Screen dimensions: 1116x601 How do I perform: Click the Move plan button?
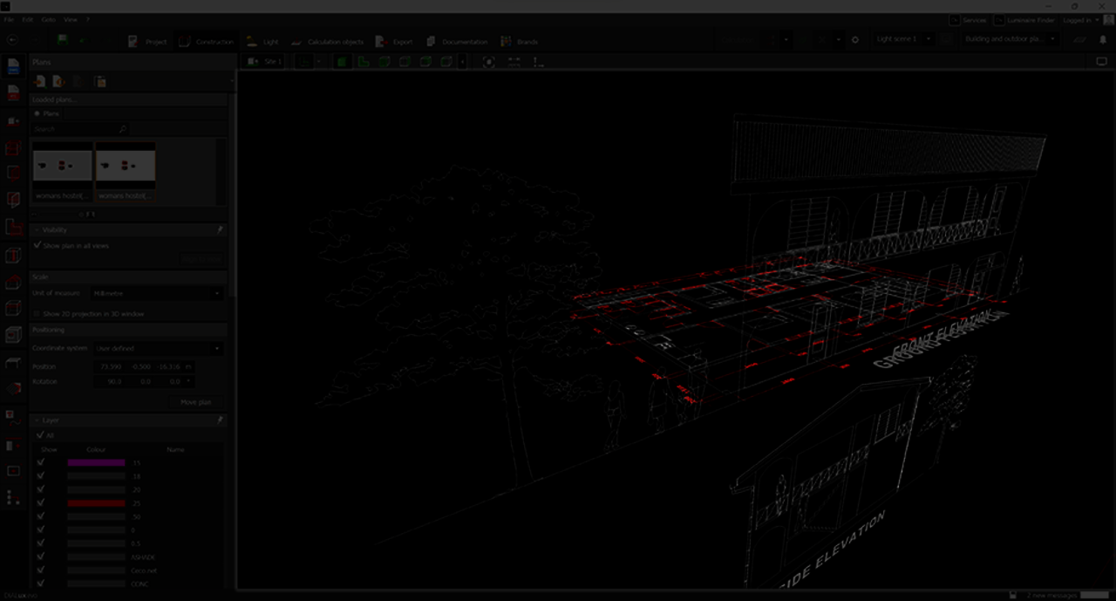[x=195, y=402]
